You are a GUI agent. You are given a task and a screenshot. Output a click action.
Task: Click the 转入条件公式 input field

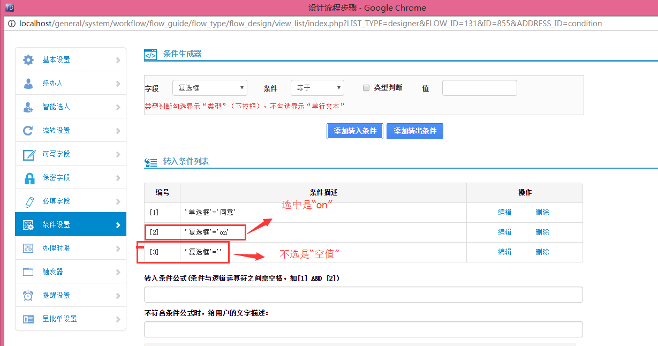363,295
